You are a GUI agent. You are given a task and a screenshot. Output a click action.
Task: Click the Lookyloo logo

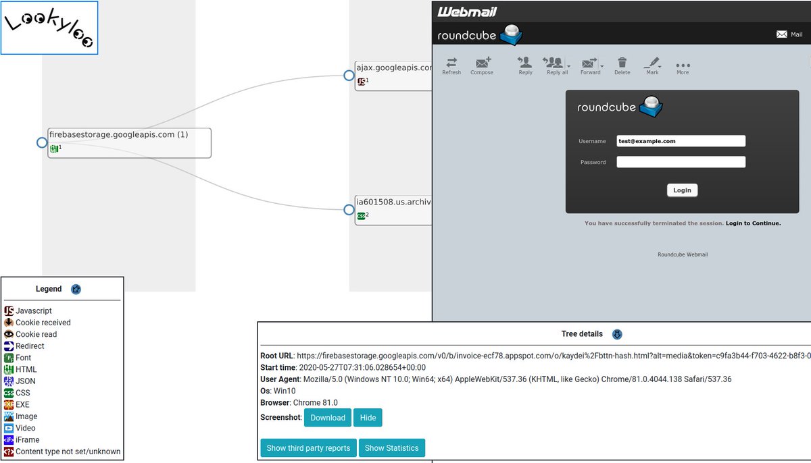[49, 28]
